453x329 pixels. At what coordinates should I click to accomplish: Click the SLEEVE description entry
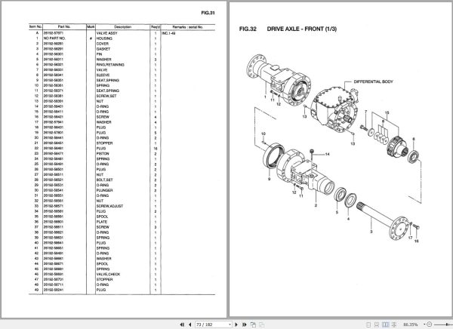coord(103,75)
